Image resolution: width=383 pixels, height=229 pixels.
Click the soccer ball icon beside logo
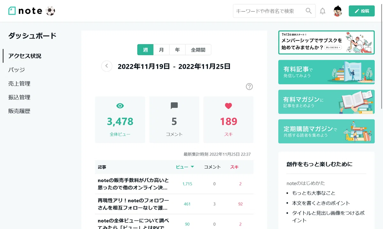[x=50, y=11]
